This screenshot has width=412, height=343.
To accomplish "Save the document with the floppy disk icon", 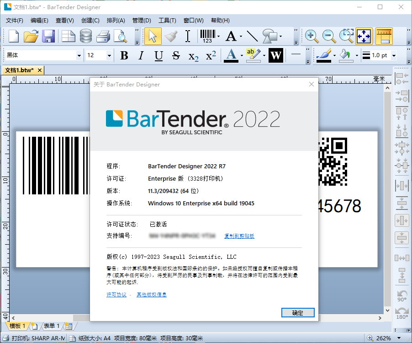I will (48, 36).
